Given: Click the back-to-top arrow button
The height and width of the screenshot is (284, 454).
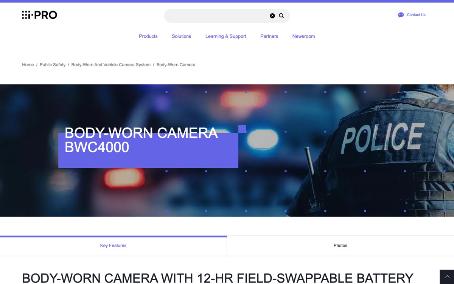Looking at the screenshot, I should [447, 277].
